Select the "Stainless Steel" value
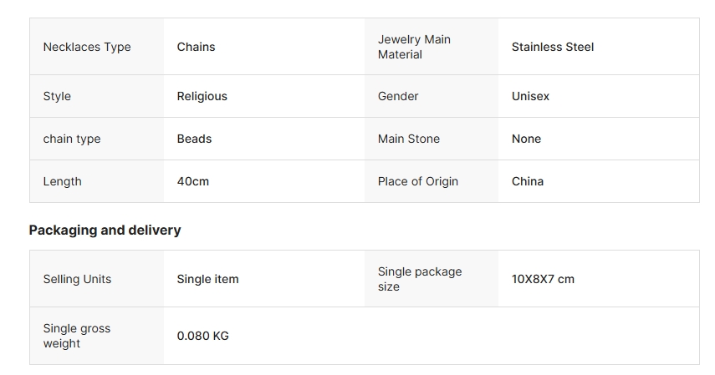The height and width of the screenshot is (375, 715). [x=552, y=47]
